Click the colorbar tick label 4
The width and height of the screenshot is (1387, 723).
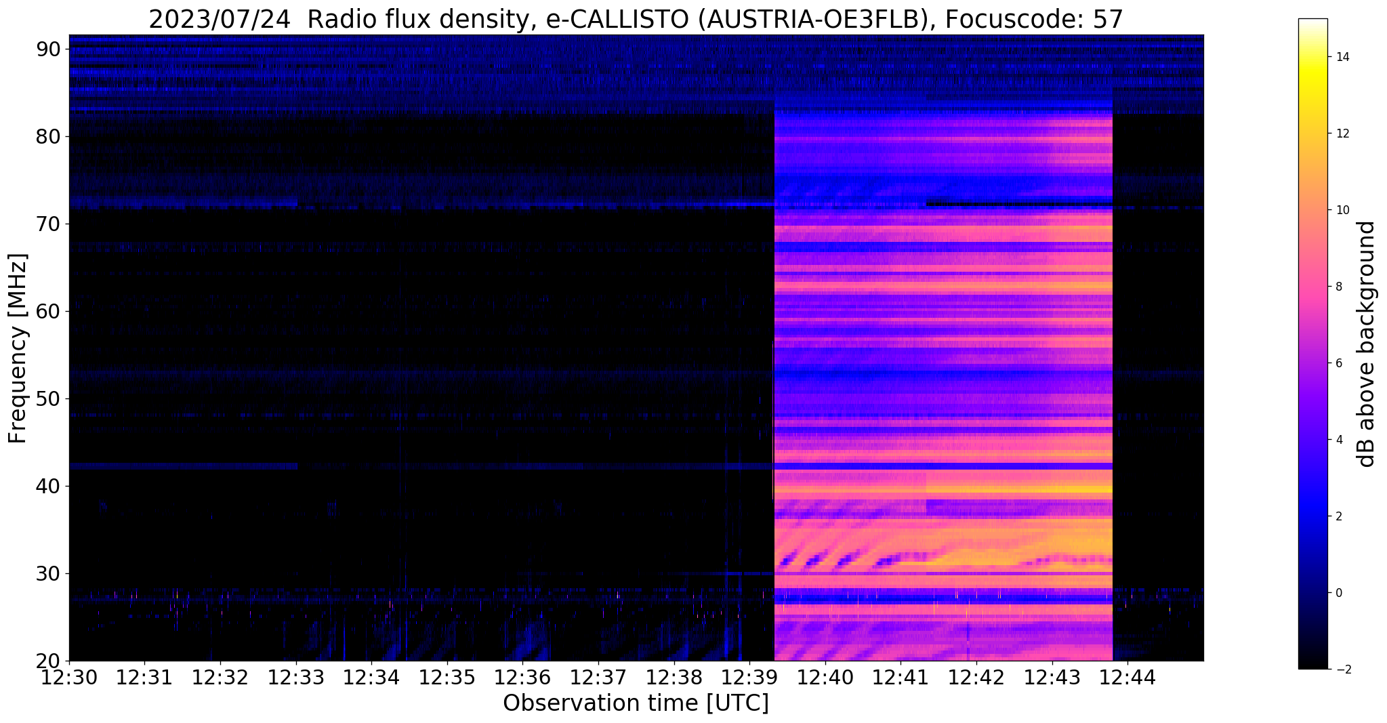pyautogui.click(x=1338, y=440)
